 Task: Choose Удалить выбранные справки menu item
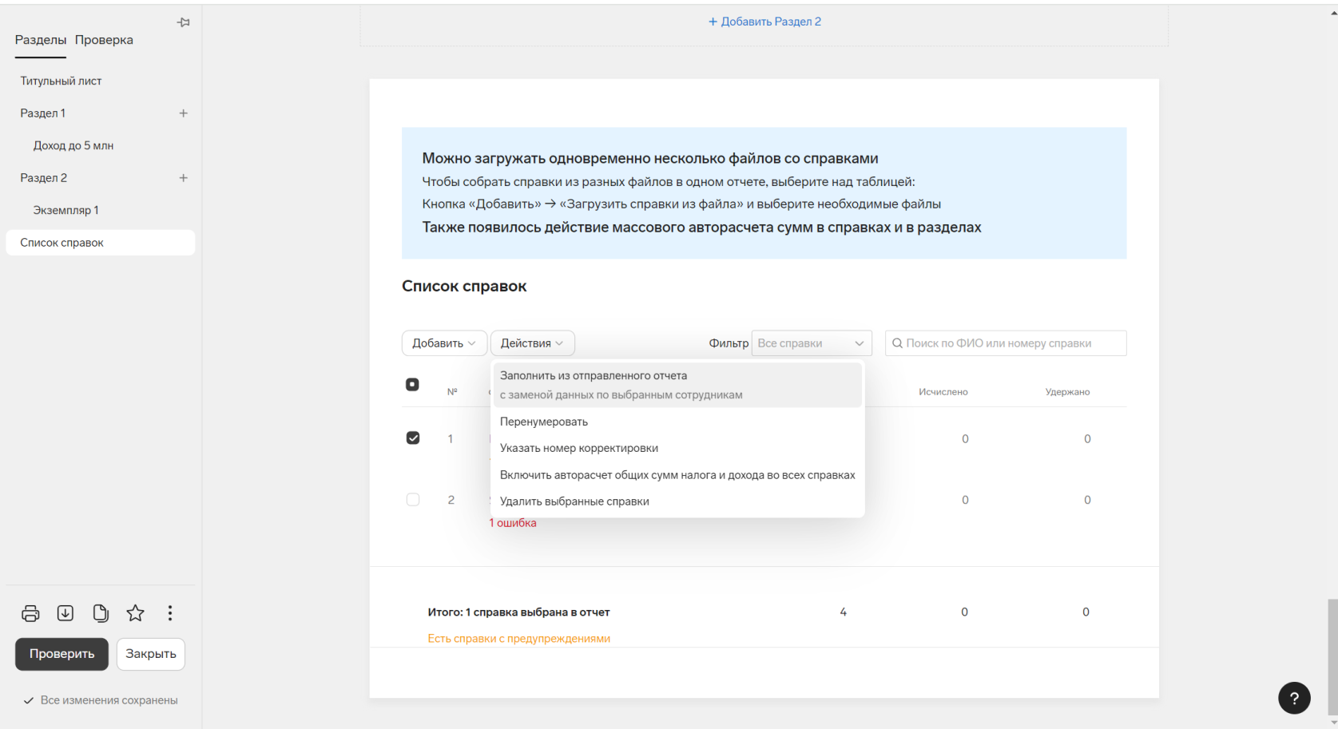point(574,501)
